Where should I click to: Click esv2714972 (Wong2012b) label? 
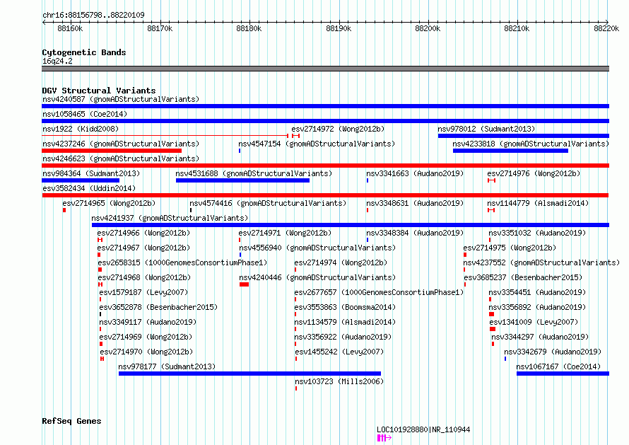coord(338,129)
